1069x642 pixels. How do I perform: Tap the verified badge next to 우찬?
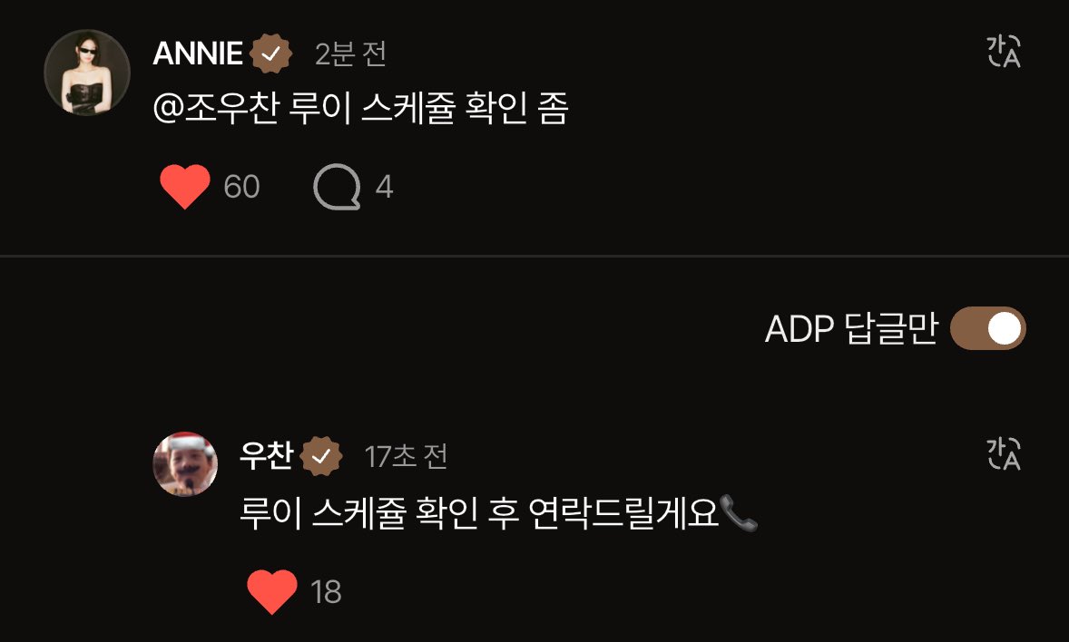321,456
